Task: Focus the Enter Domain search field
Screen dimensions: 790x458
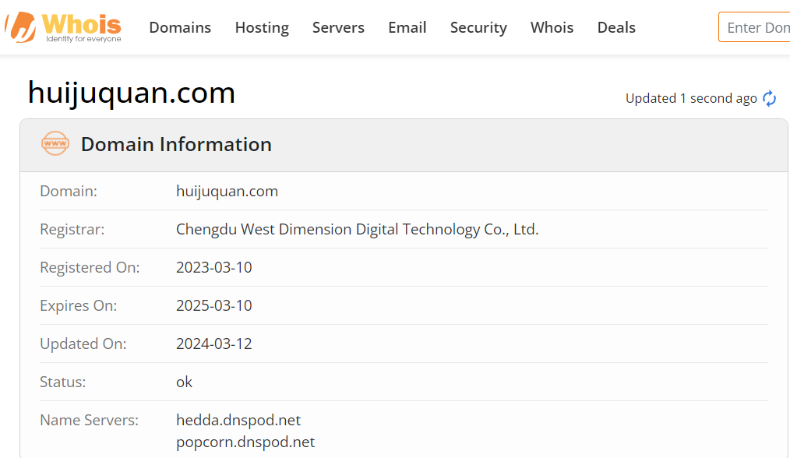Action: click(x=754, y=27)
